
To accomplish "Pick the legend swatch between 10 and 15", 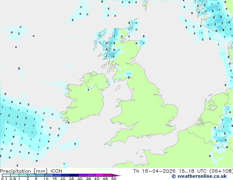I will point(49,175).
